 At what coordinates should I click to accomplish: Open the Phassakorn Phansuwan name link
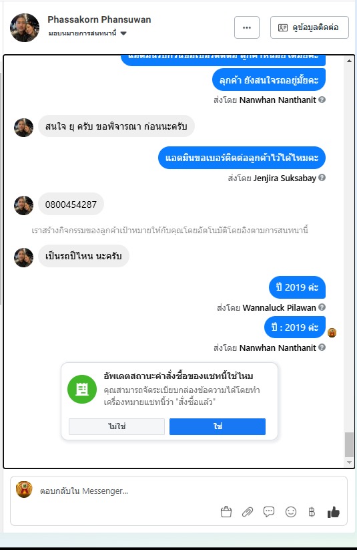pyautogui.click(x=99, y=19)
